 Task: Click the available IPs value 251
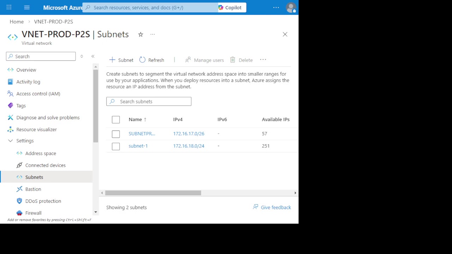(266, 146)
